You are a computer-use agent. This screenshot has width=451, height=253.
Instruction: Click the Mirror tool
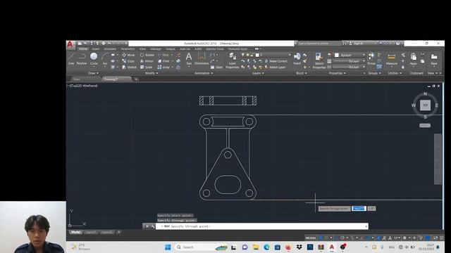147,61
